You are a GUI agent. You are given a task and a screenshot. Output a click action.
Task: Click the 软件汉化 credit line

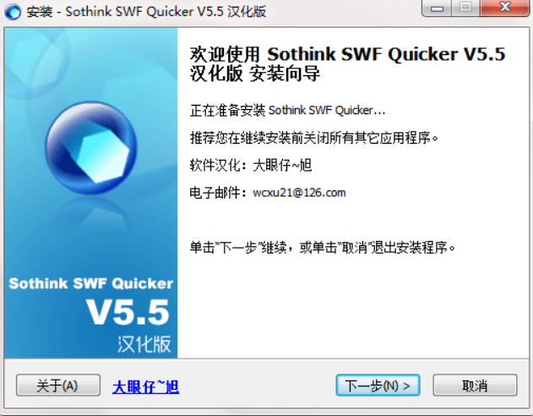(x=251, y=166)
